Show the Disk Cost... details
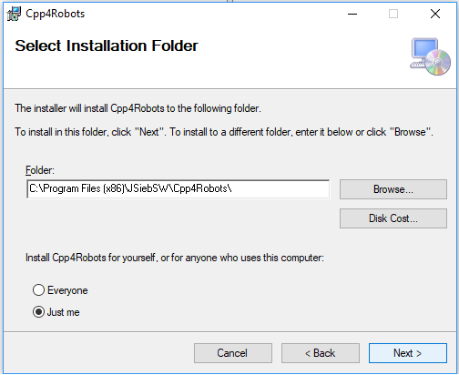This screenshot has width=459, height=375. [x=393, y=218]
